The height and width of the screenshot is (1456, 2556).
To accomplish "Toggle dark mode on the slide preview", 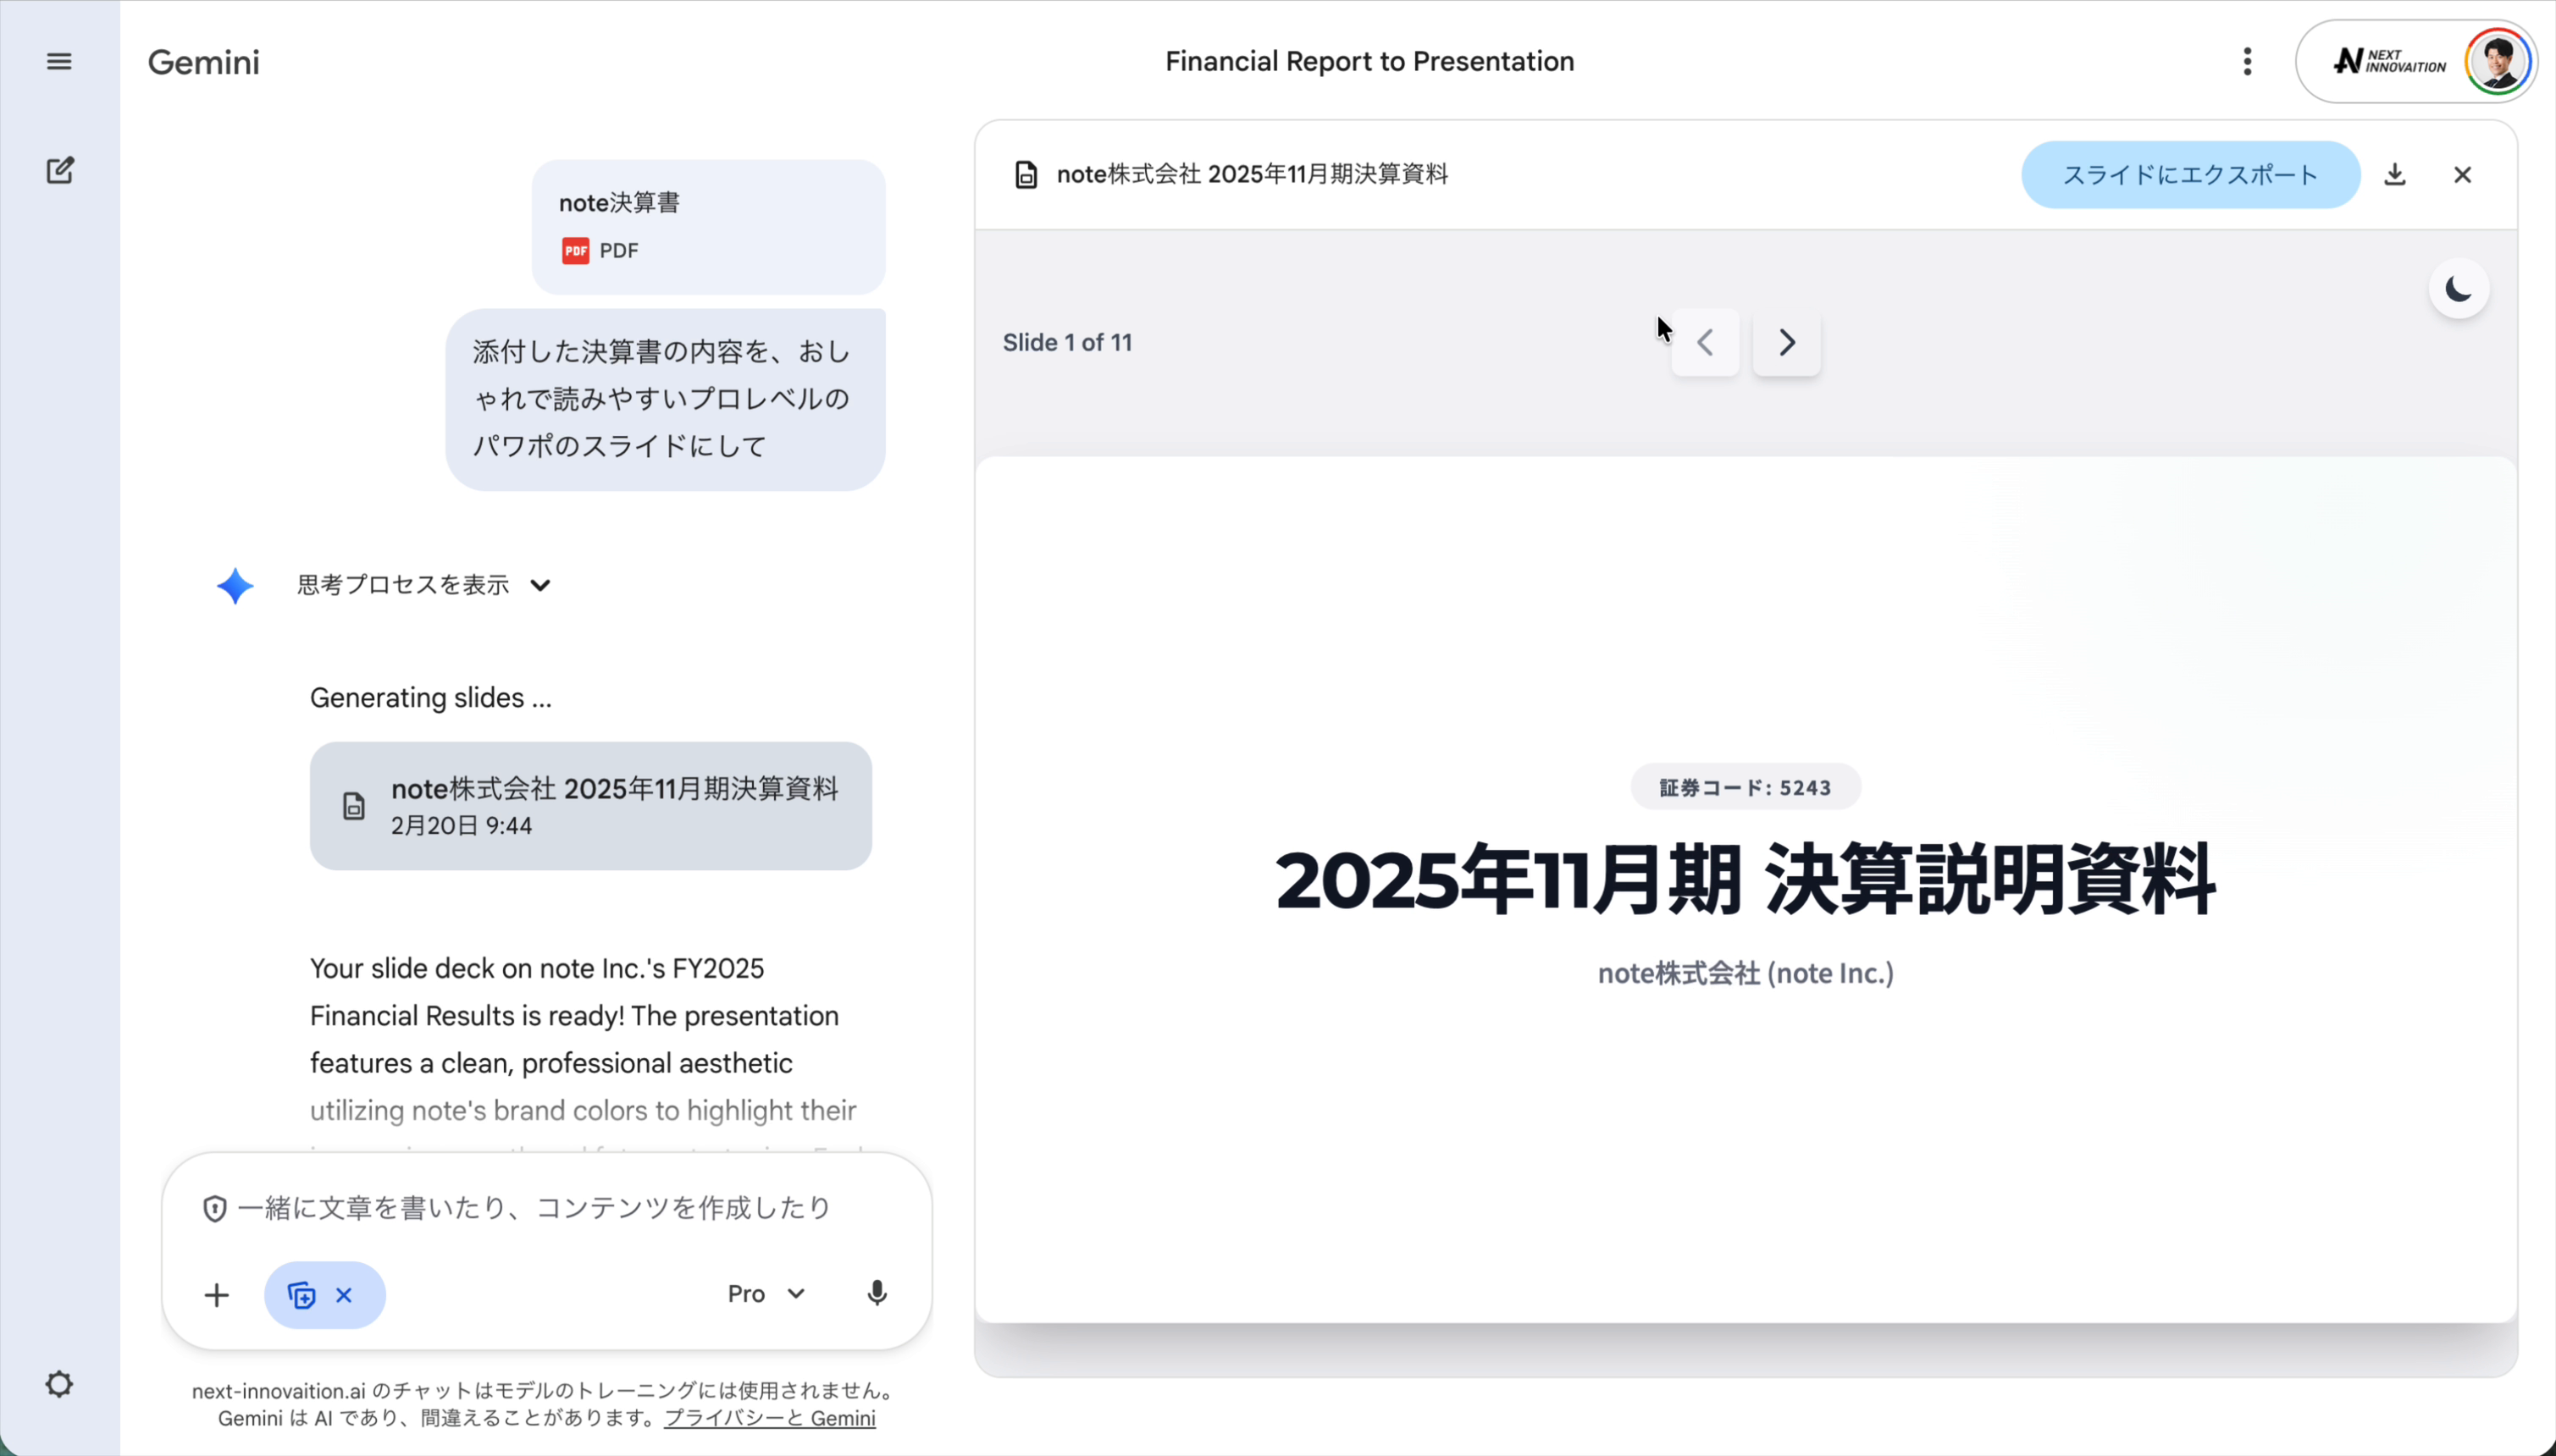I will coord(2458,288).
